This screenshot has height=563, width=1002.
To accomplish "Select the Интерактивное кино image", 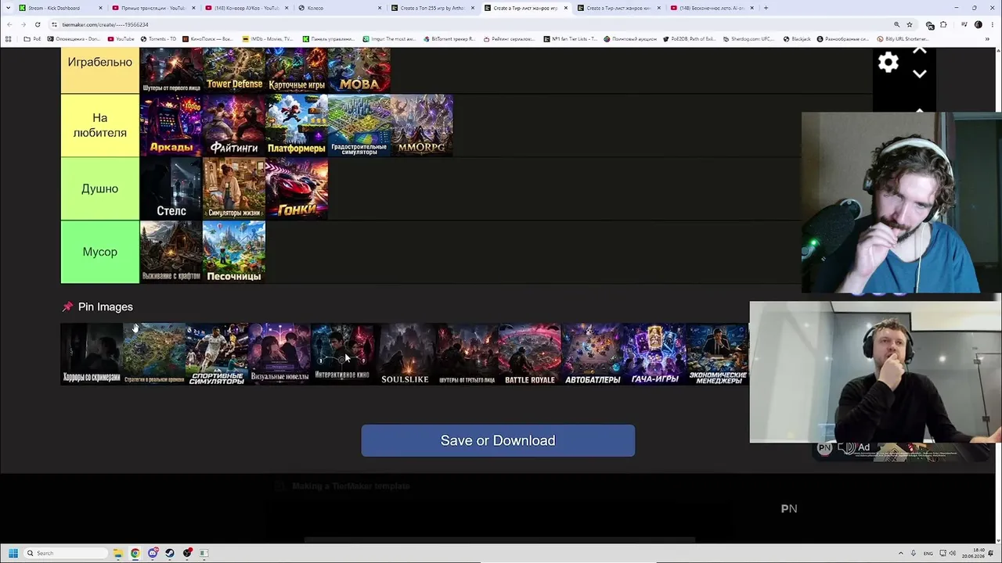I will coord(342,354).
